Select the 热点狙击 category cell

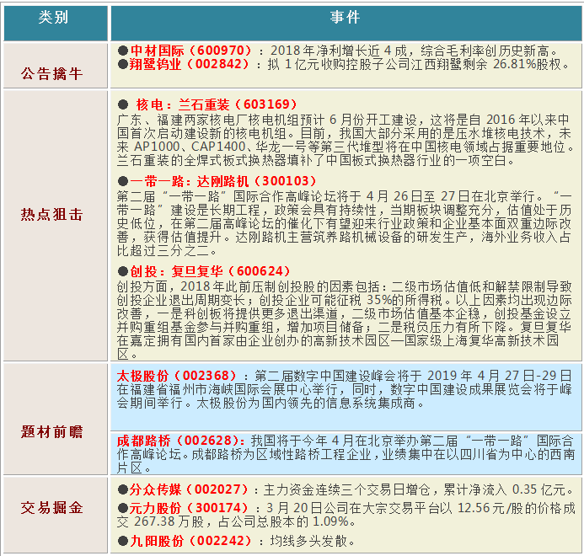click(x=56, y=226)
